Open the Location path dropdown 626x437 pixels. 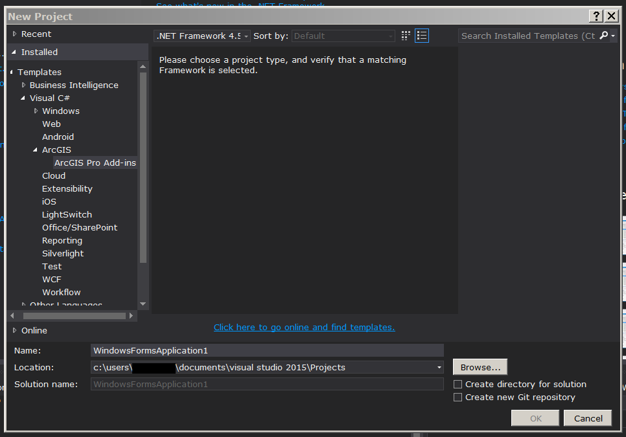point(439,367)
